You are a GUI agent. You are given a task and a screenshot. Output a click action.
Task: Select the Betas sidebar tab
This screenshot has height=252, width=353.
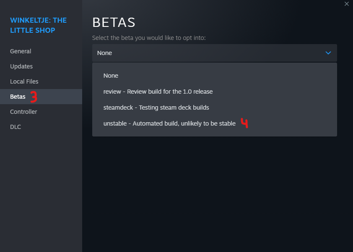[x=18, y=97]
